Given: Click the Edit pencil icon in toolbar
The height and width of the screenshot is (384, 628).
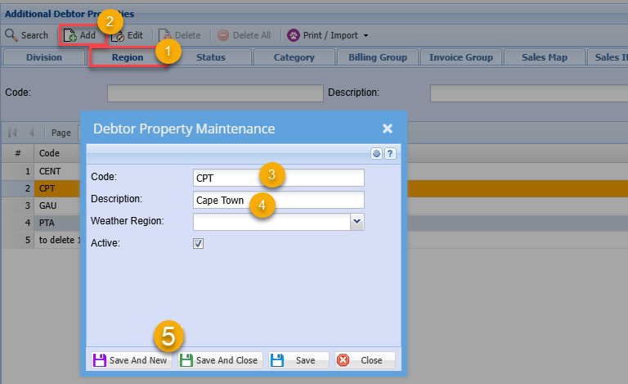Looking at the screenshot, I should point(118,36).
